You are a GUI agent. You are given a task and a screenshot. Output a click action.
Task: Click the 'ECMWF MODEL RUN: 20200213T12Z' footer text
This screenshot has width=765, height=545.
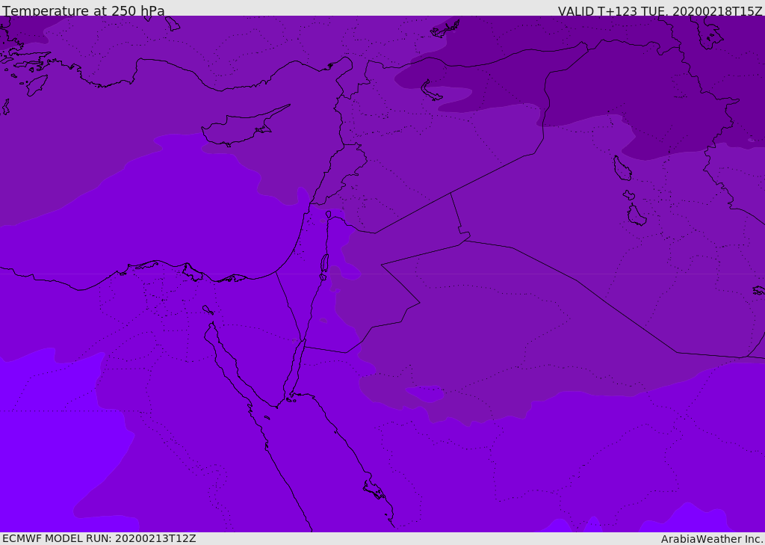[99, 538]
